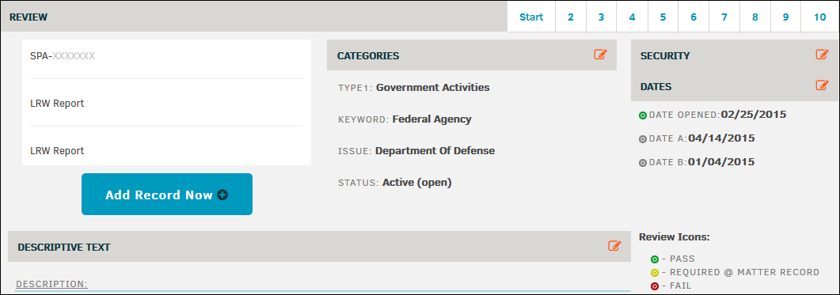840x295 pixels.
Task: Click the green PASS legend icon
Action: [x=655, y=259]
